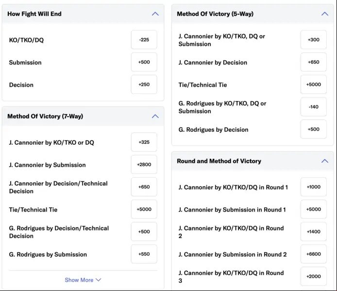
Task: Choose G. Rodrigues by Submission +550
Action: click(x=144, y=254)
